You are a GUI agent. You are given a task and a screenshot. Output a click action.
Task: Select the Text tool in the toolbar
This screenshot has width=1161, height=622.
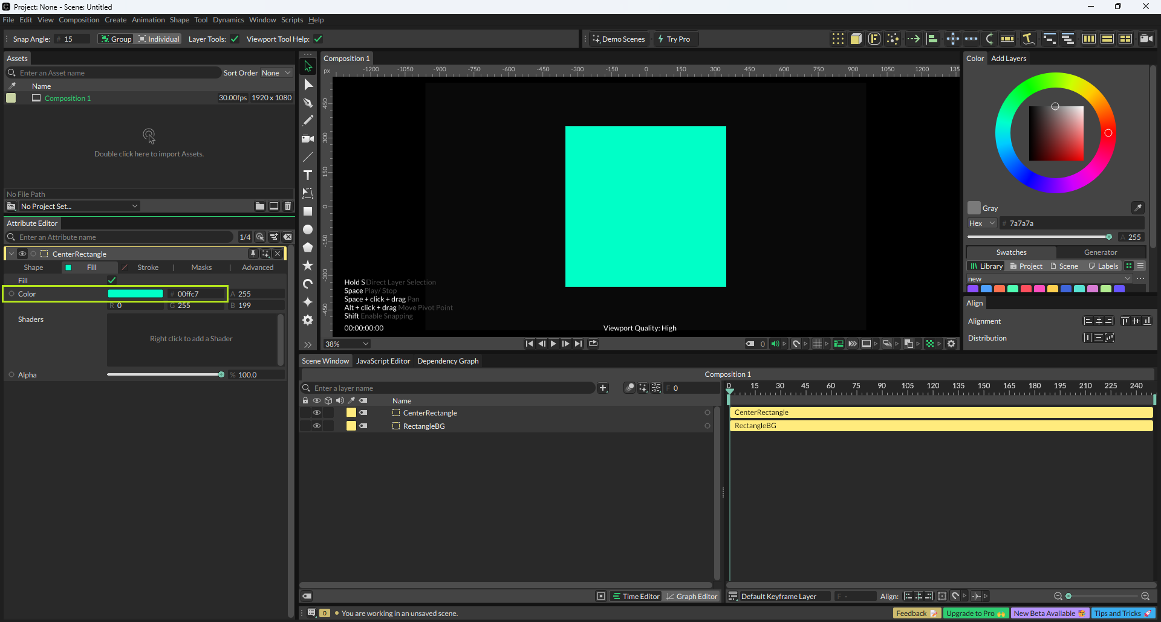tap(308, 175)
